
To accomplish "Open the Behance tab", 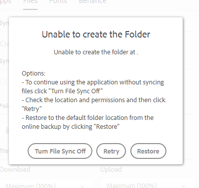I will pos(92,1).
